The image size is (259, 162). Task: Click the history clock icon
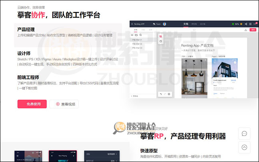click(161, 41)
